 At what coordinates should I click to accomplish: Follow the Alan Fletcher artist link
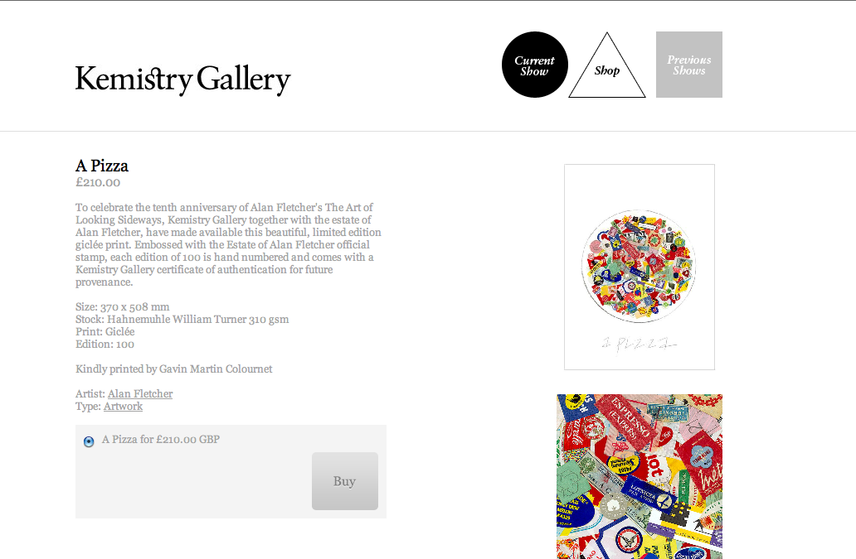pos(140,393)
